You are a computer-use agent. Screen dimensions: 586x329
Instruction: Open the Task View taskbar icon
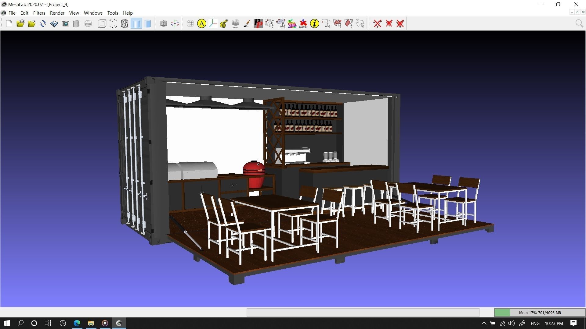point(48,323)
